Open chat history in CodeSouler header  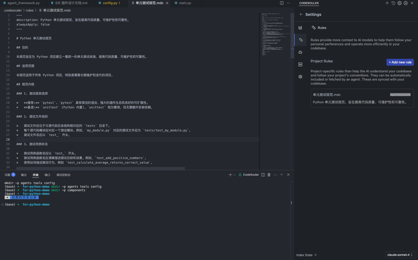tap(393, 3)
